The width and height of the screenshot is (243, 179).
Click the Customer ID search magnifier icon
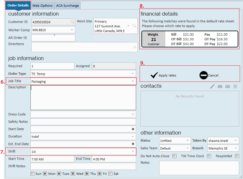pyautogui.click(x=72, y=22)
